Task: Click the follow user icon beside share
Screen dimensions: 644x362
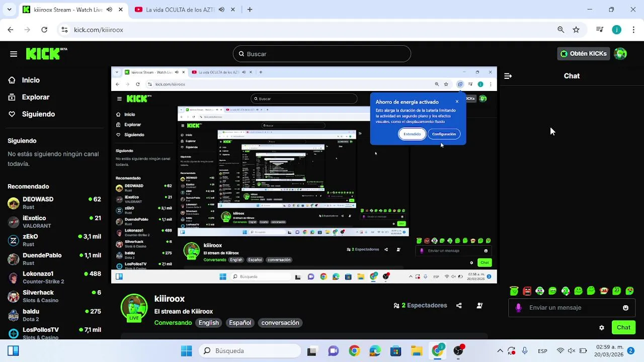Action: point(479,305)
